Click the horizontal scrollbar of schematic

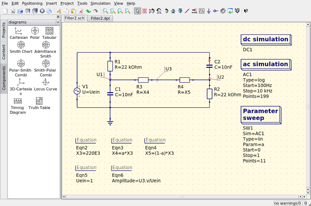pyautogui.click(x=182, y=197)
